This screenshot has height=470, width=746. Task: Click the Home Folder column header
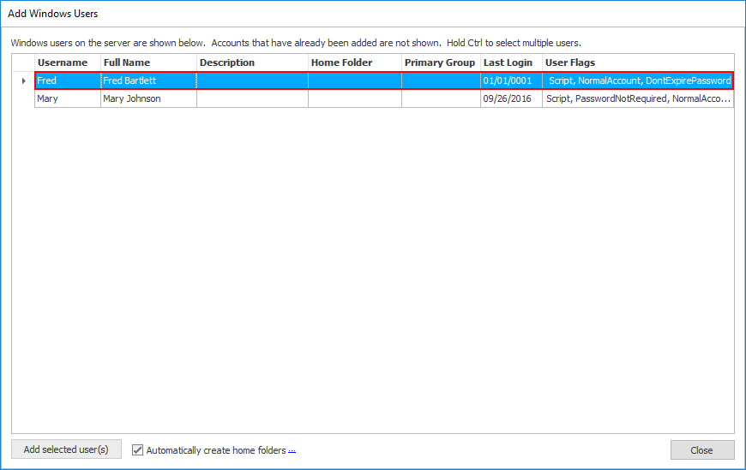341,62
